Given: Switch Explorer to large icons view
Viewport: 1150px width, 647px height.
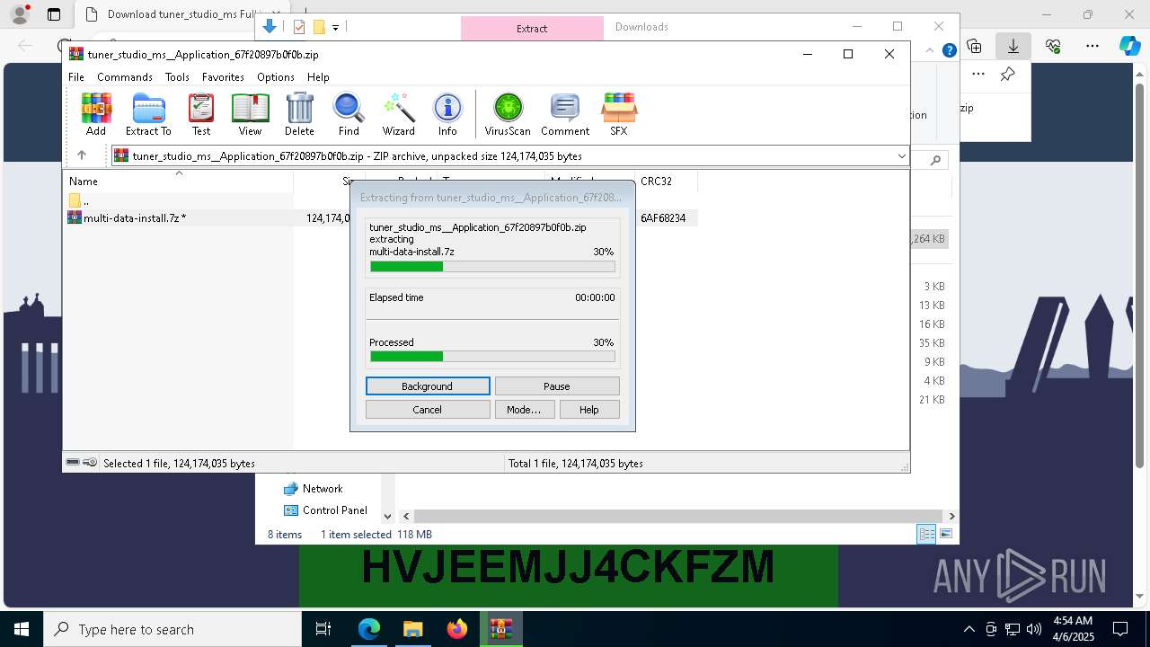Looking at the screenshot, I should (946, 534).
